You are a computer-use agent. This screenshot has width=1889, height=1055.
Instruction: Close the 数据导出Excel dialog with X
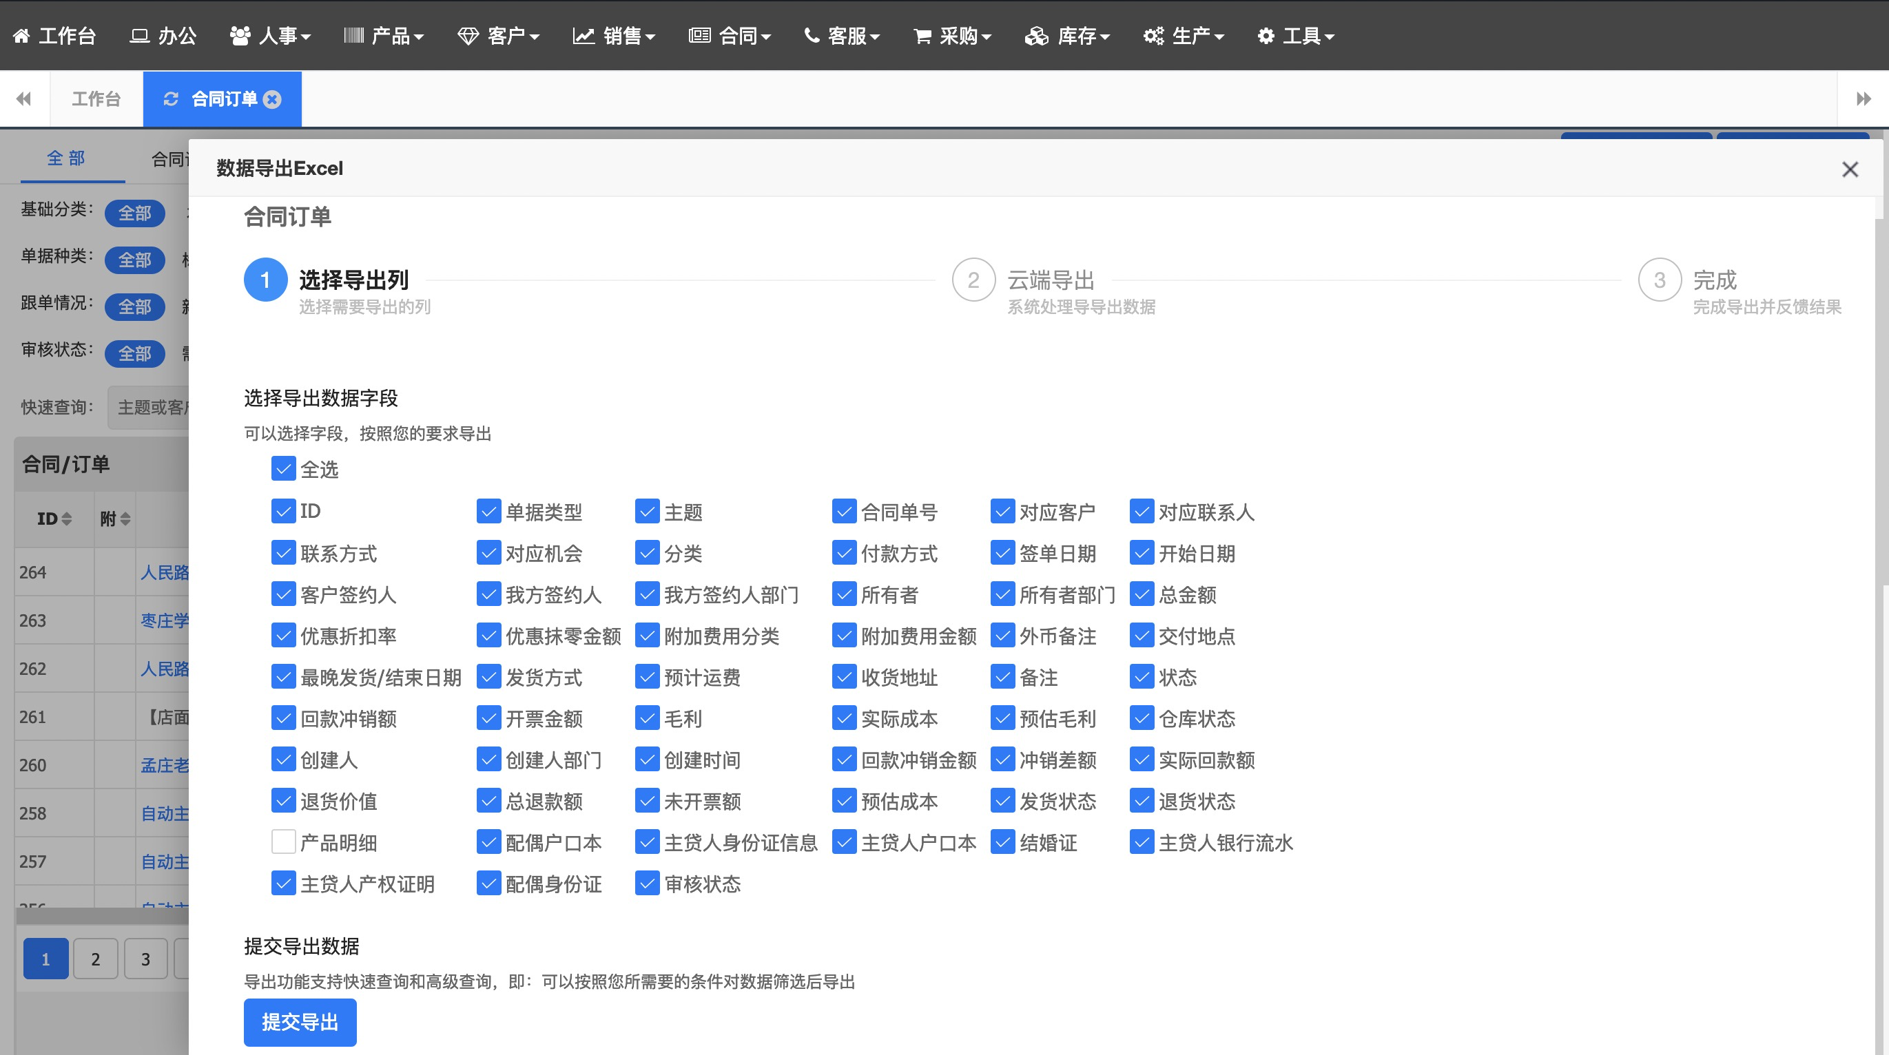(x=1850, y=169)
